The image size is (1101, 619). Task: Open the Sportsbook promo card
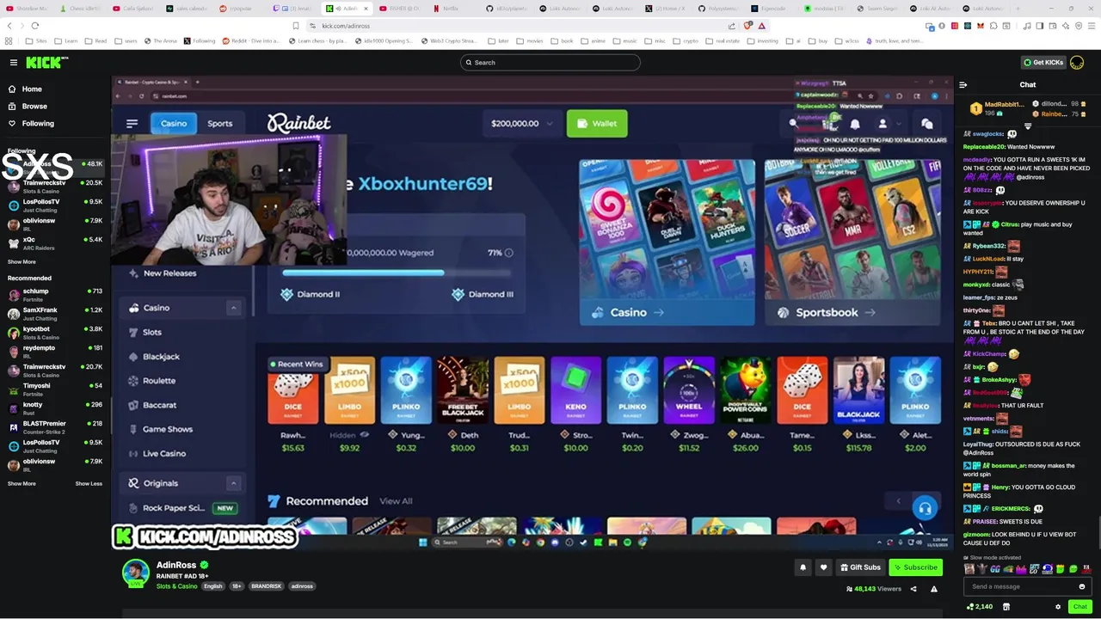(852, 242)
